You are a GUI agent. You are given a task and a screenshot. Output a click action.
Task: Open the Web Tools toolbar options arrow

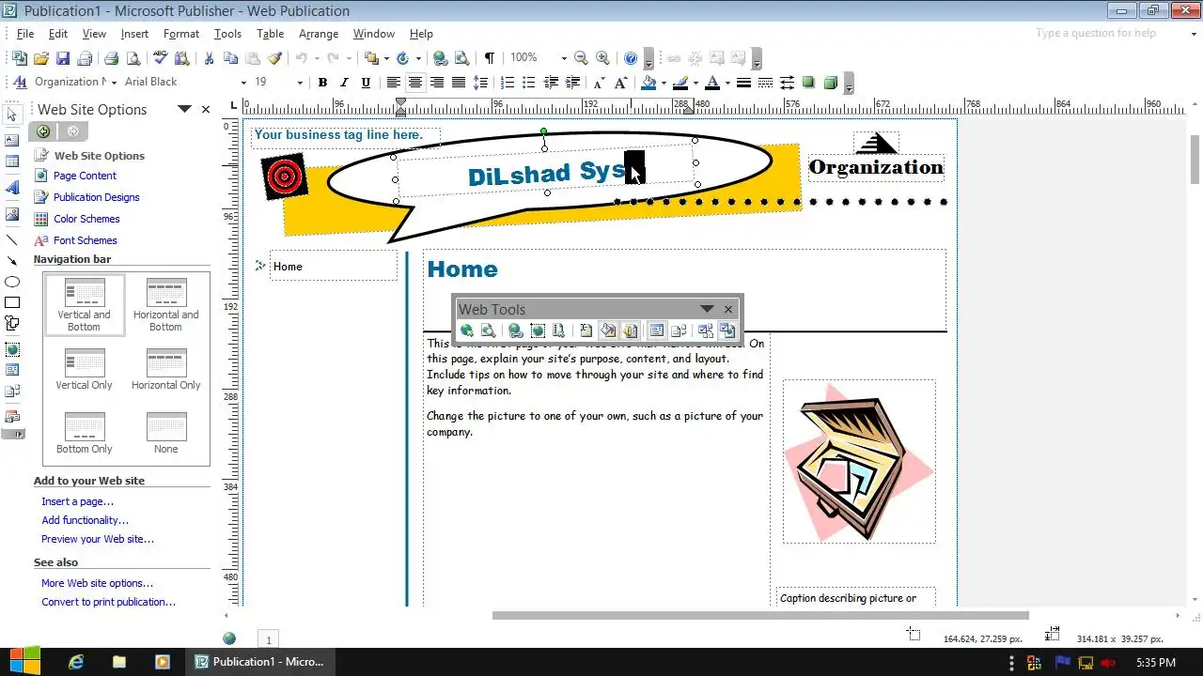[707, 309]
